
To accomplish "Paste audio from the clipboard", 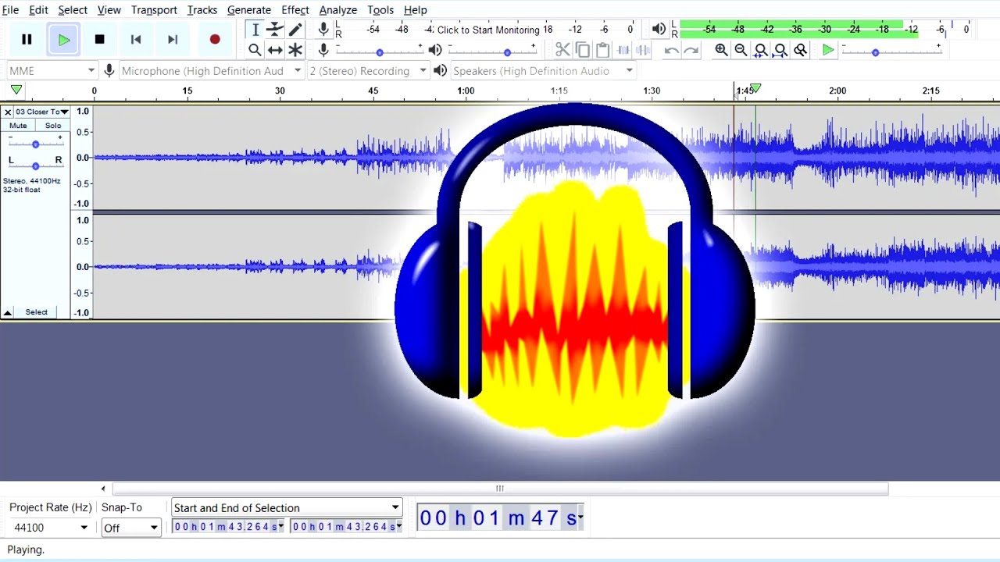I will point(602,50).
